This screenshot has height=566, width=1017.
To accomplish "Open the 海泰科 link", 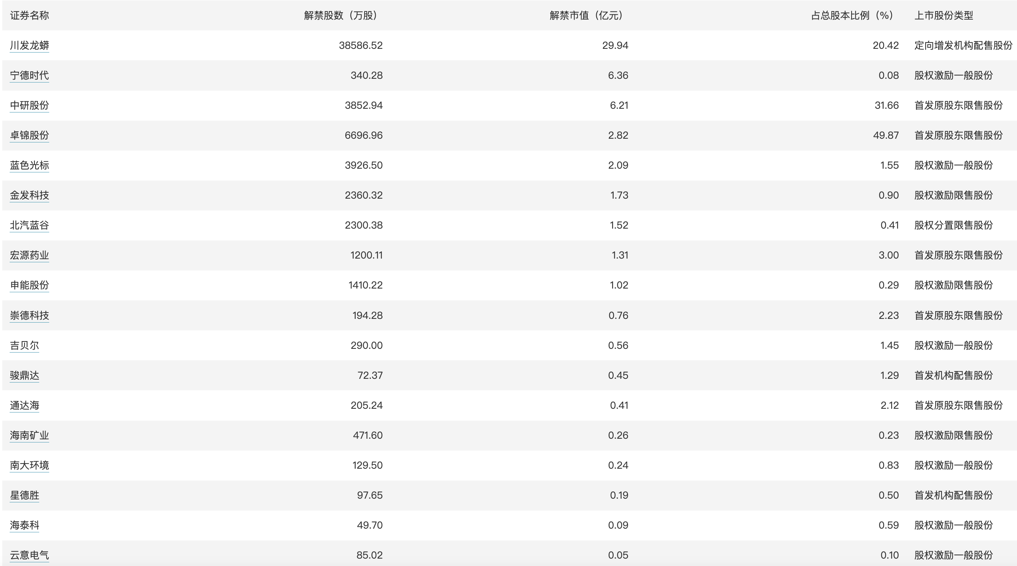I will click(24, 525).
